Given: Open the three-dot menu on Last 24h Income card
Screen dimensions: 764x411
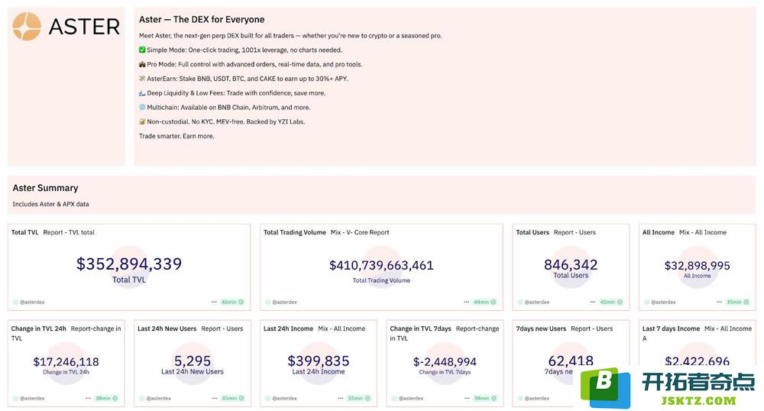Looking at the screenshot, I should [341, 398].
